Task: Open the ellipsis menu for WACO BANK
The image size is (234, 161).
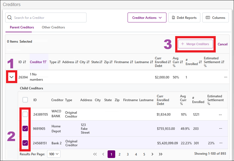Action: (220, 115)
